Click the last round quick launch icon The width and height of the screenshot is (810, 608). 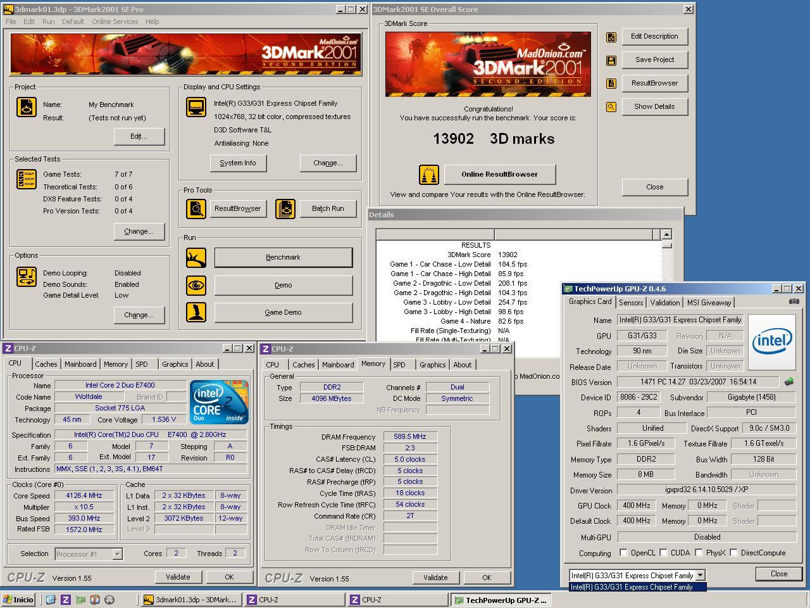click(109, 600)
